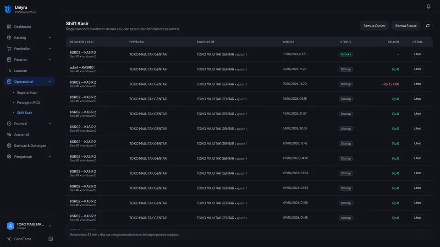This screenshot has width=440, height=247.
Task: Select Shift Kasir submenu item
Action: pyautogui.click(x=24, y=113)
